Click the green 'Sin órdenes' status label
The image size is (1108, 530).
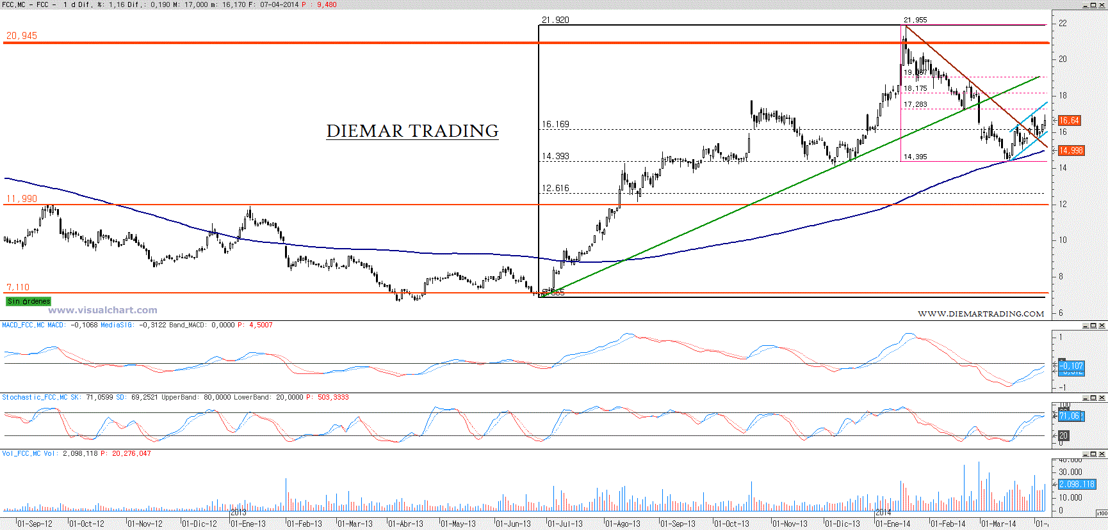tap(28, 301)
